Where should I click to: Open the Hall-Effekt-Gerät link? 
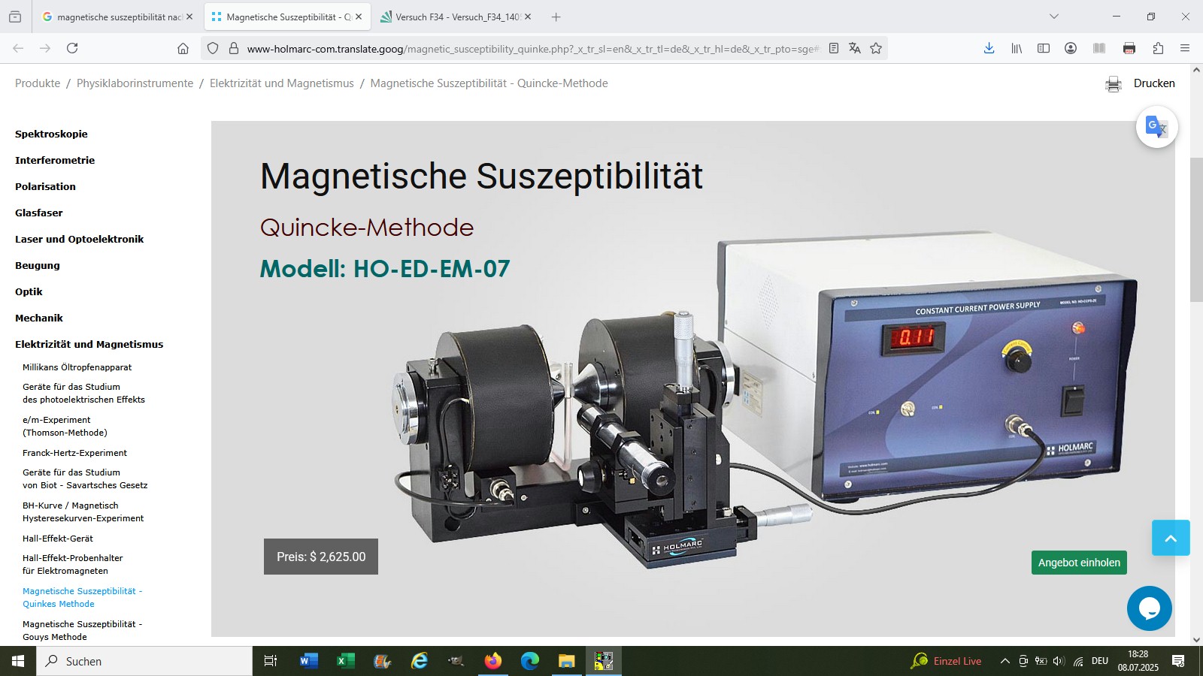click(x=58, y=539)
